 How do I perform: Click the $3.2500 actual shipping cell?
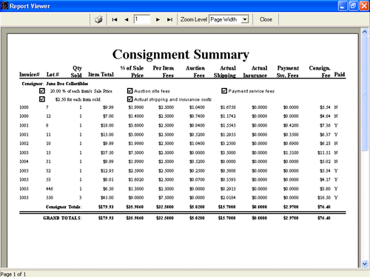228,144
